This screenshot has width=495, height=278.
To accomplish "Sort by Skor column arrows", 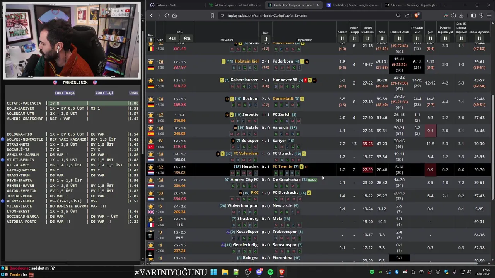I will pyautogui.click(x=266, y=39).
